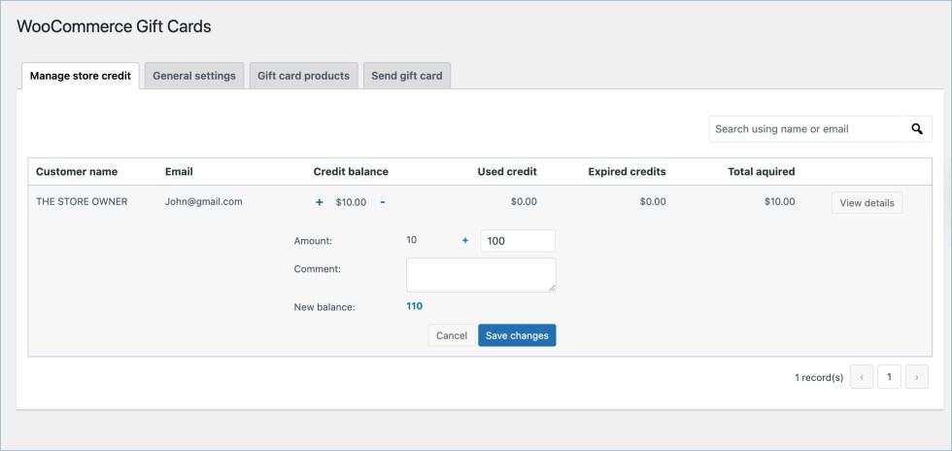Click into the Comment text area
The image size is (952, 451).
click(481, 275)
